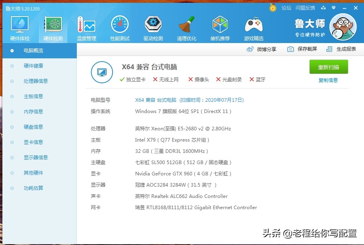Open 温度管理 (Temperature Management)
This screenshot has width=364, height=245.
point(86,25)
